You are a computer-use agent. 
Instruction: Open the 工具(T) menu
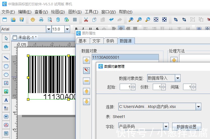pyautogui.click(x=91, y=12)
